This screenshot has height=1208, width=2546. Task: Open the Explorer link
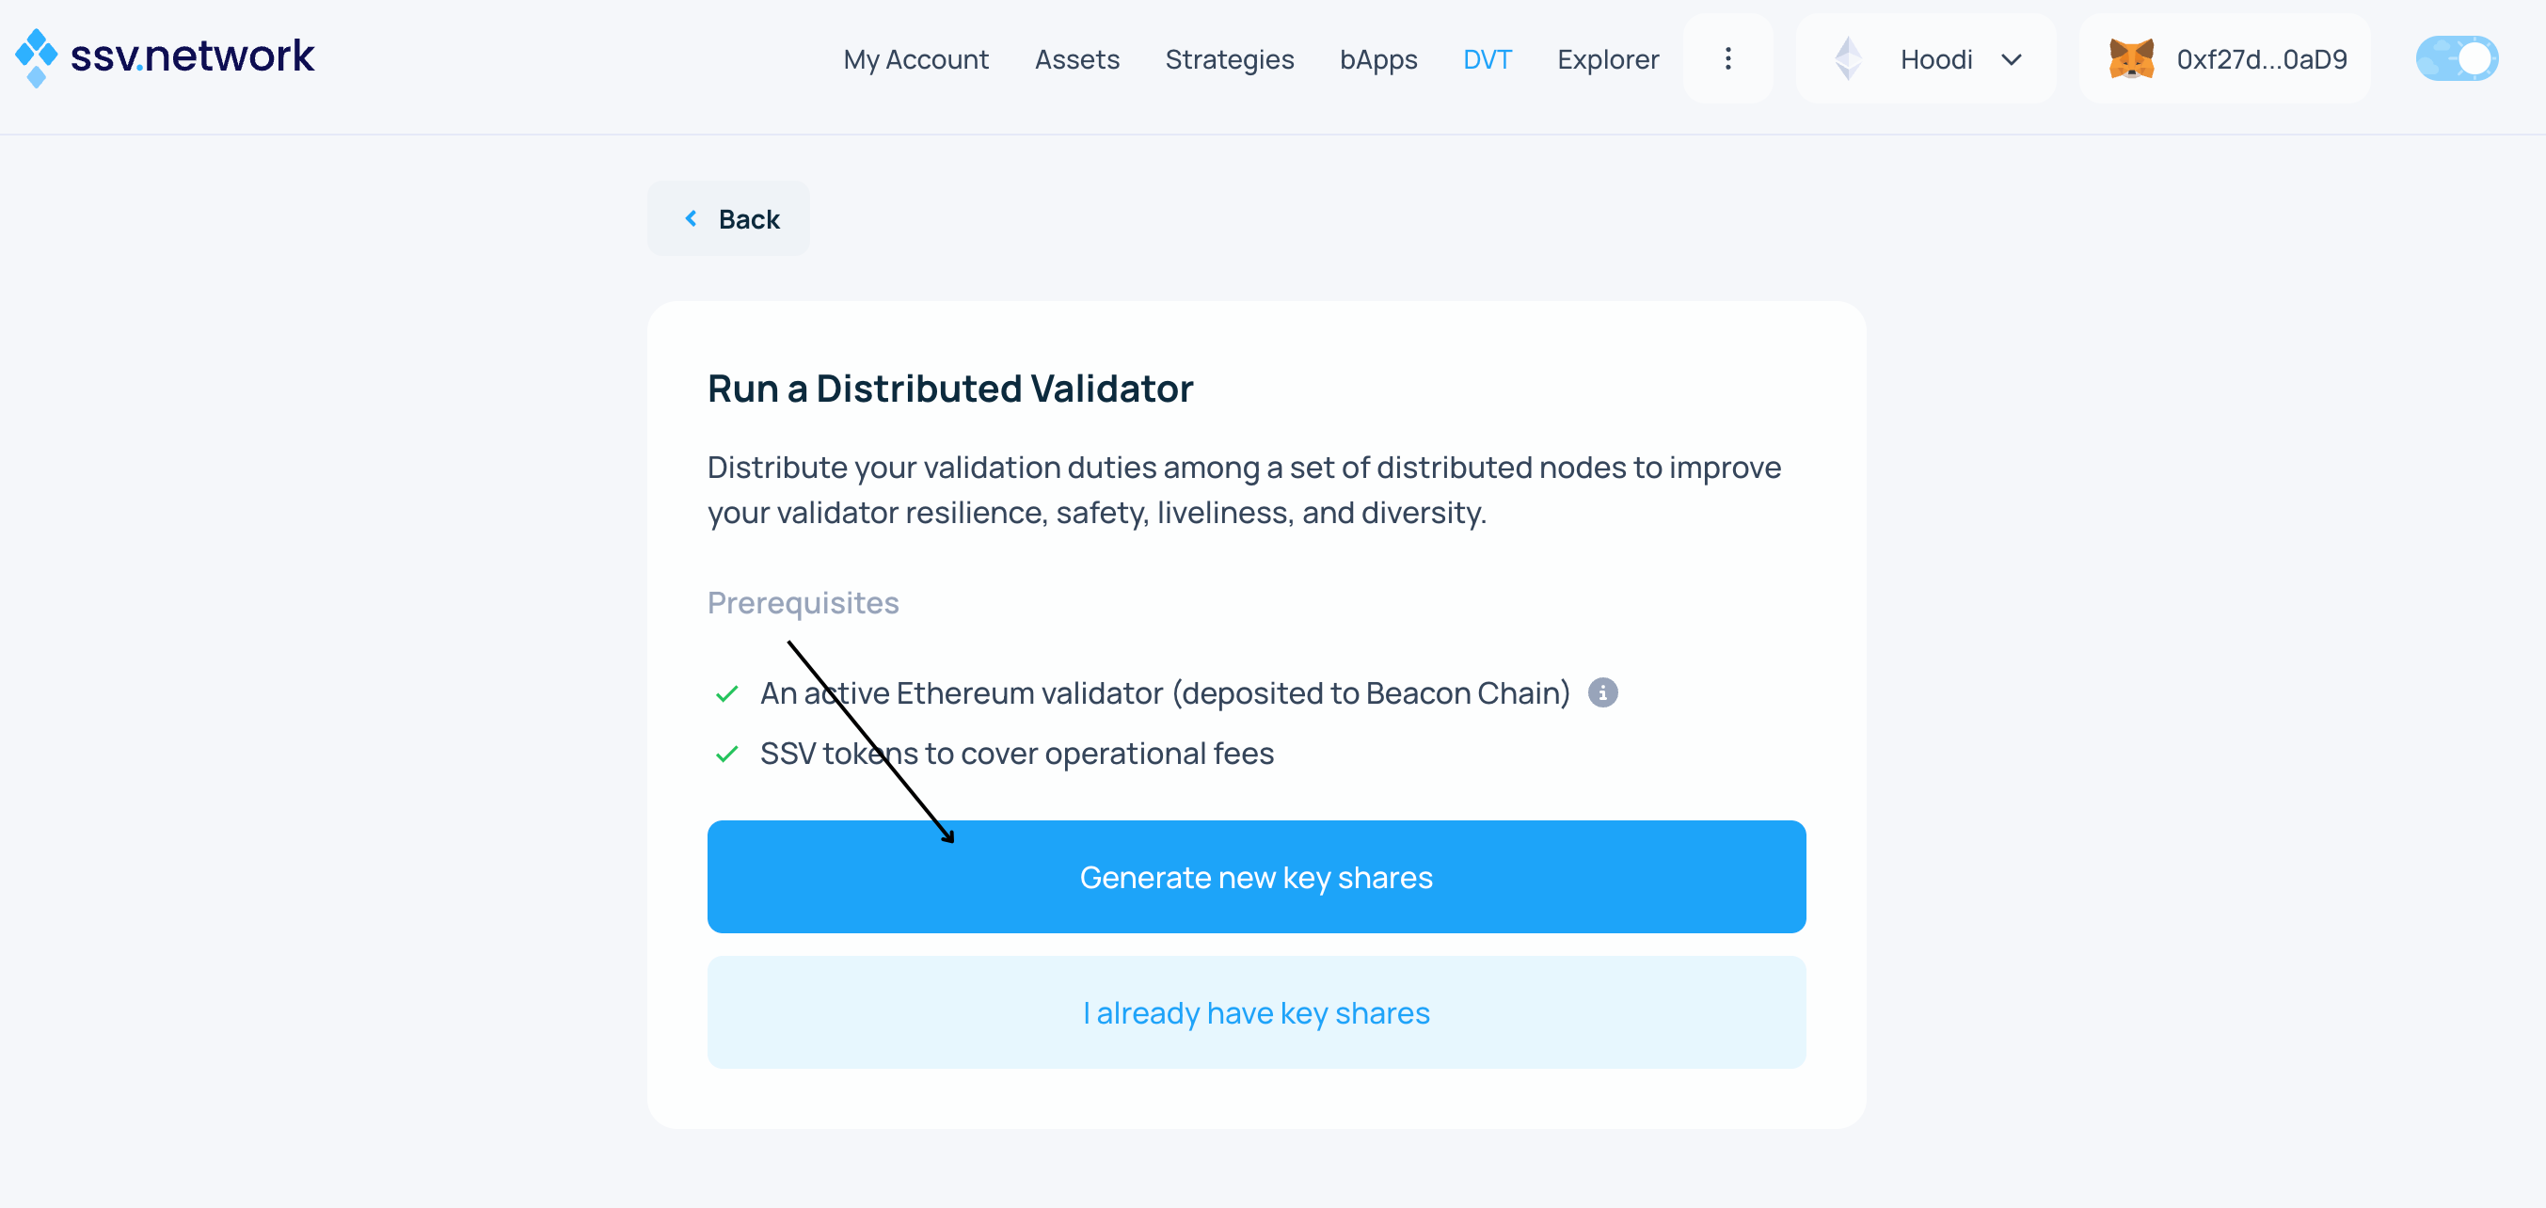1607,59
